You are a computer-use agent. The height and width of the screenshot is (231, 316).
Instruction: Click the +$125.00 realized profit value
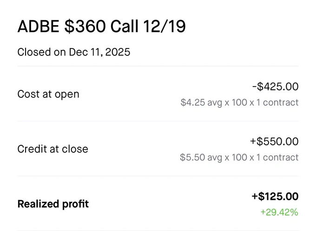pos(275,196)
